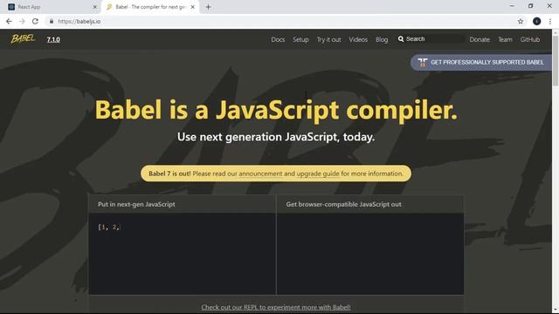The image size is (559, 314).
Task: Click the search magnifier icon
Action: [x=401, y=38]
